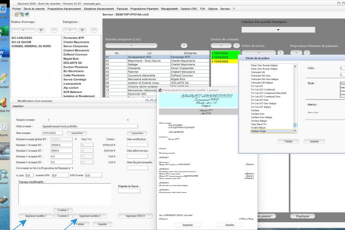Click Annuler in Modification d'un avenant window
345x230 pixels.
click(102, 224)
